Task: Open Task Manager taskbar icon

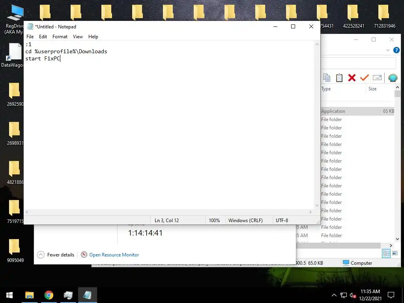Action: [68, 295]
